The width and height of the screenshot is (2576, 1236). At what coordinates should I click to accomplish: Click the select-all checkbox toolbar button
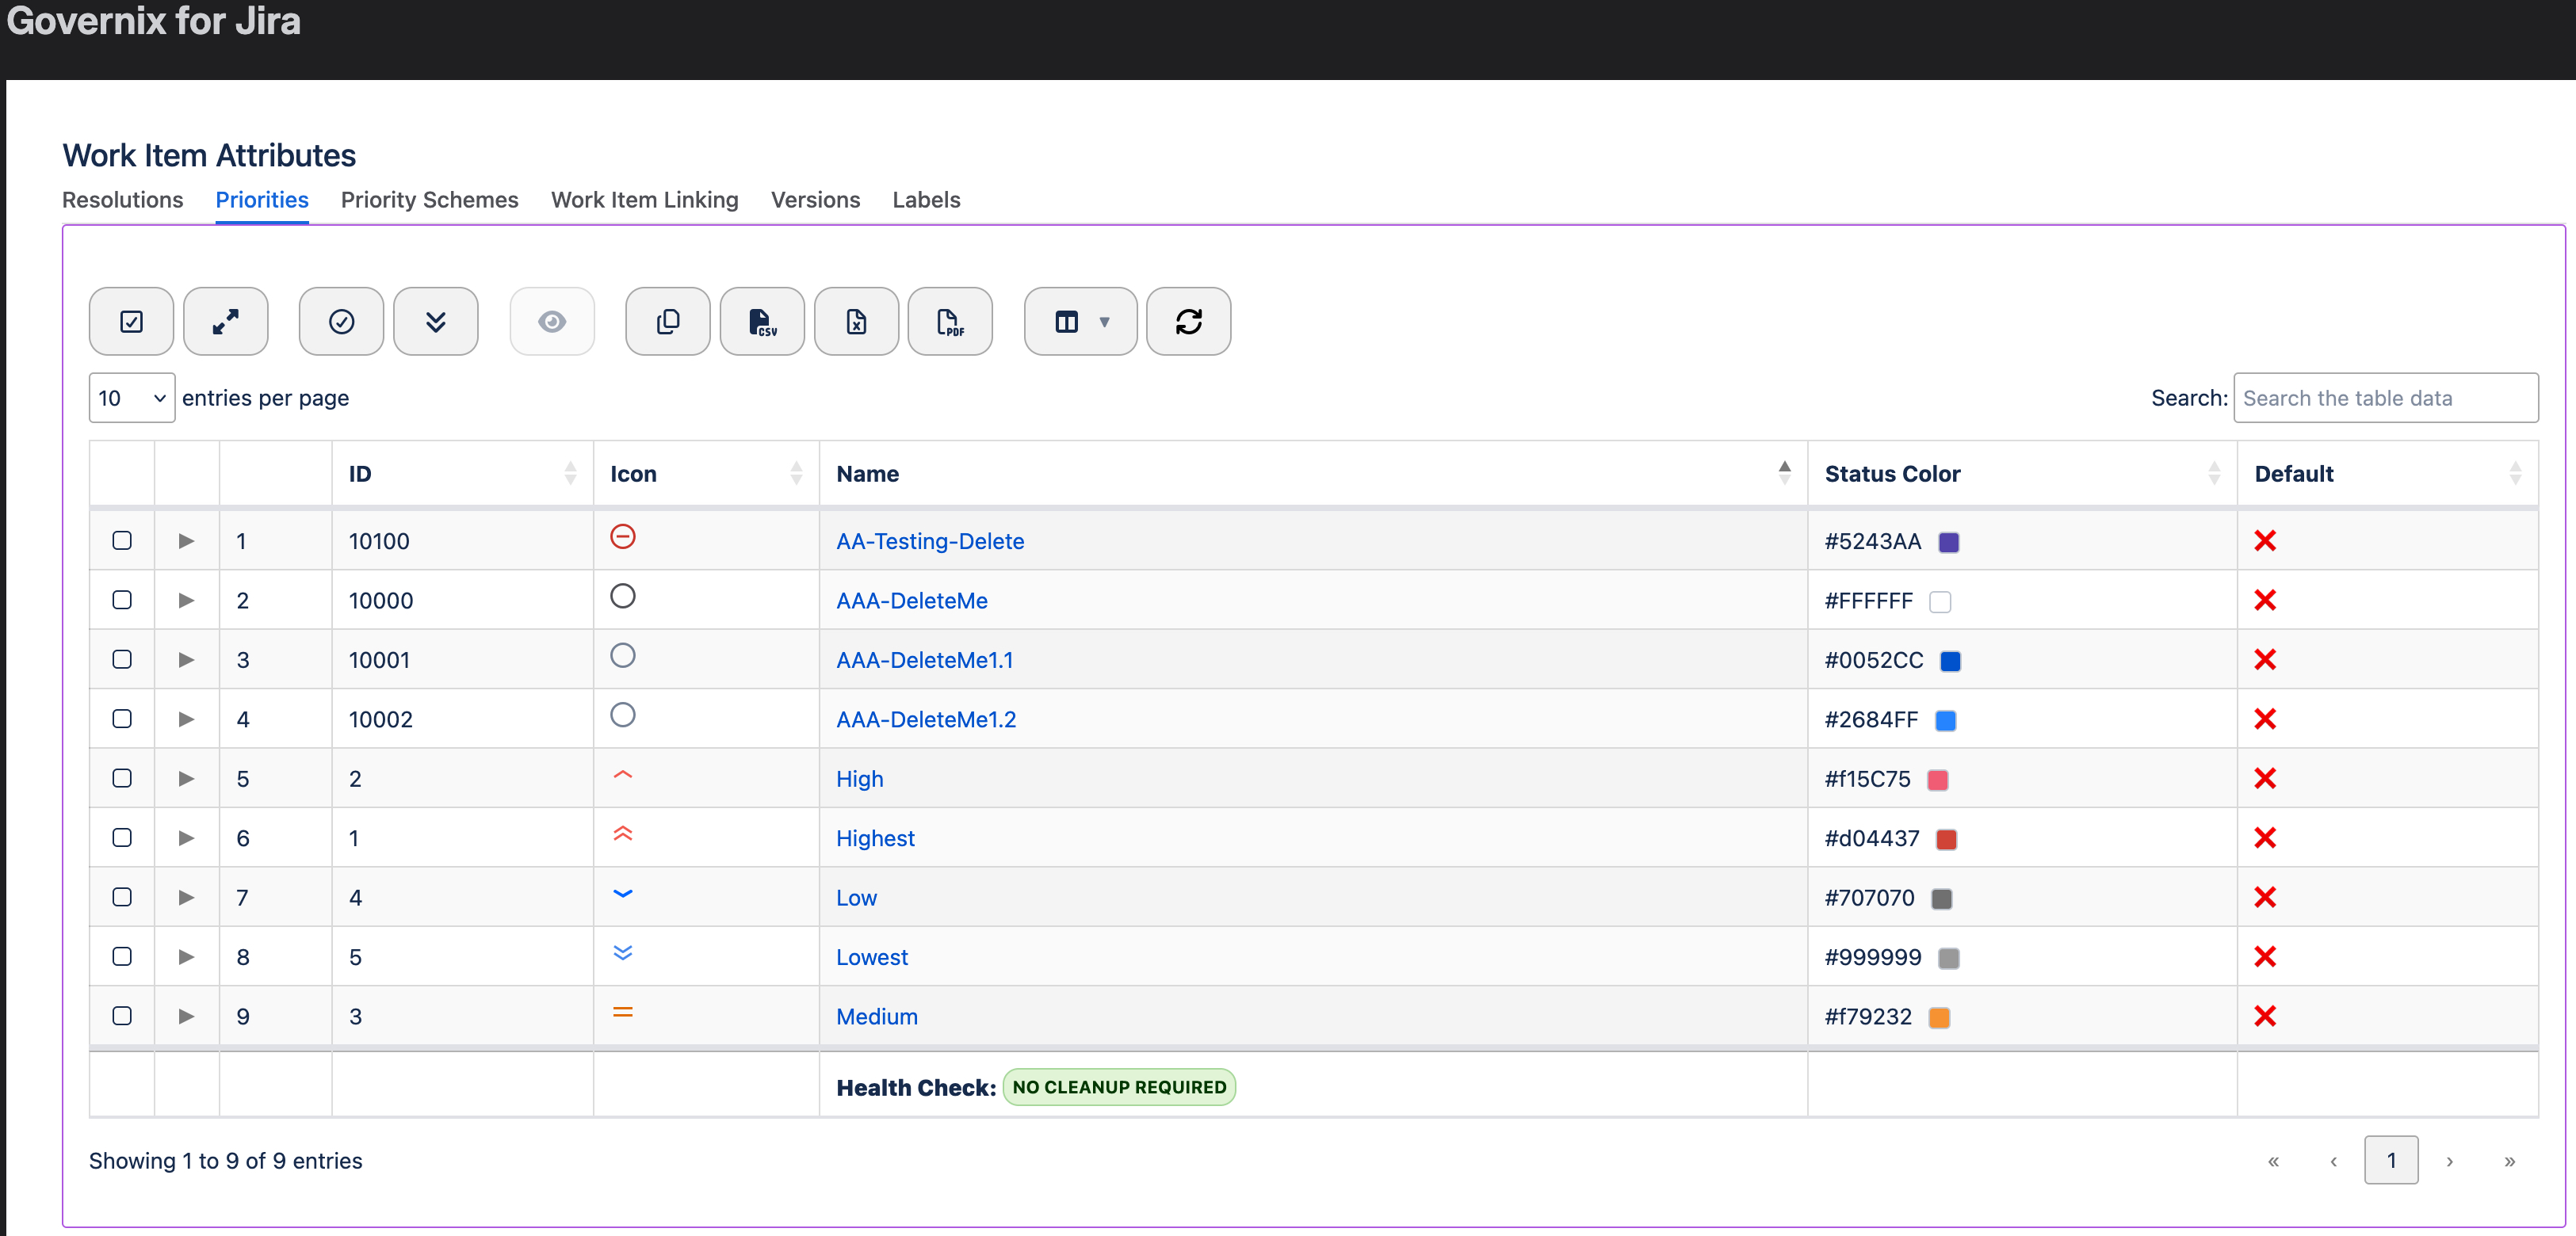[131, 321]
